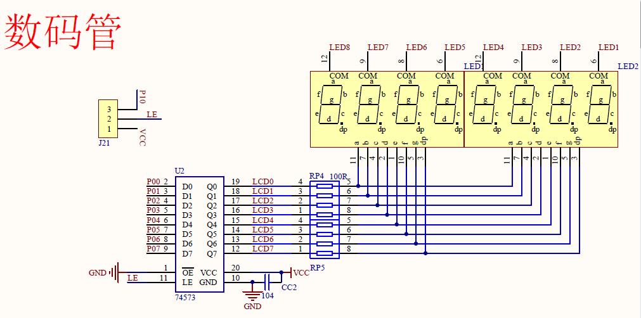Select the P07 port label

pos(153,248)
